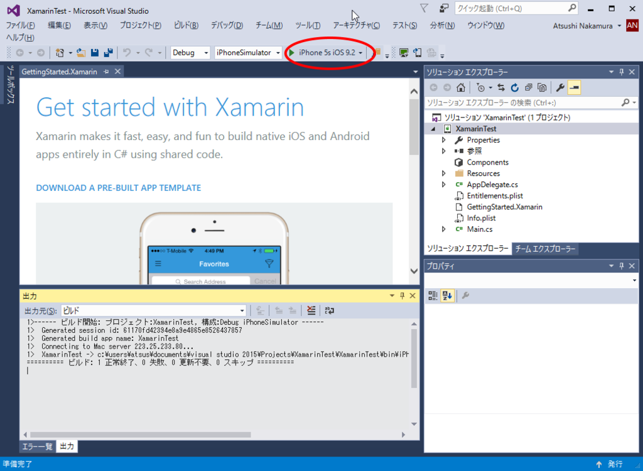
Task: Pin the GettingStarted.Xamarin tab
Action: (106, 72)
